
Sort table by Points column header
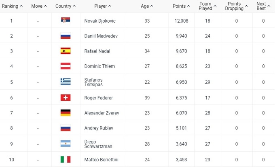181,6
